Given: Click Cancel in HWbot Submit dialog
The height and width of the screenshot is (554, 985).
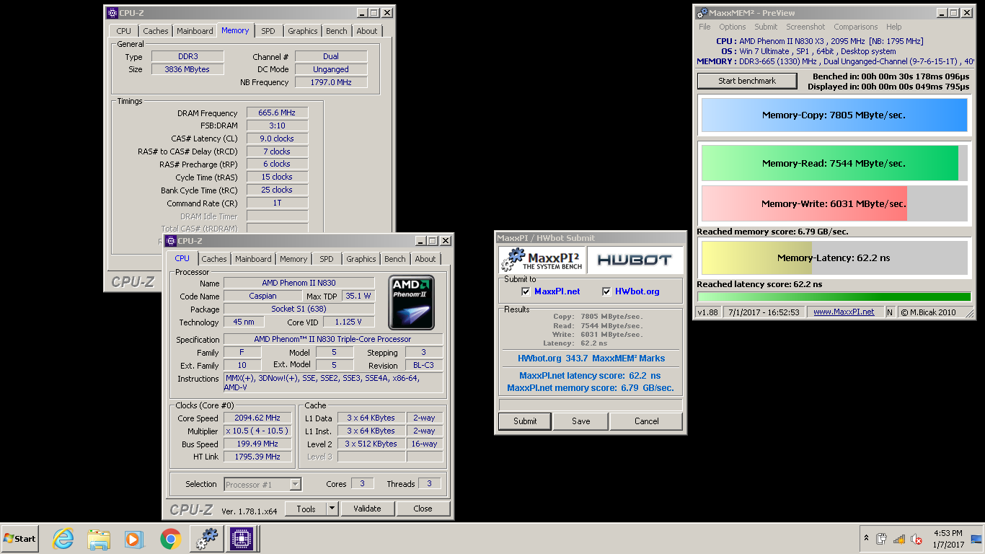Looking at the screenshot, I should [x=647, y=421].
